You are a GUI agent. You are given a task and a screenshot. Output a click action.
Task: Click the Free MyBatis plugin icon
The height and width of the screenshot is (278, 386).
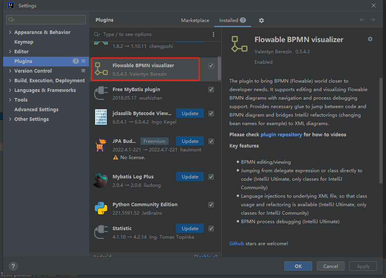pyautogui.click(x=101, y=93)
